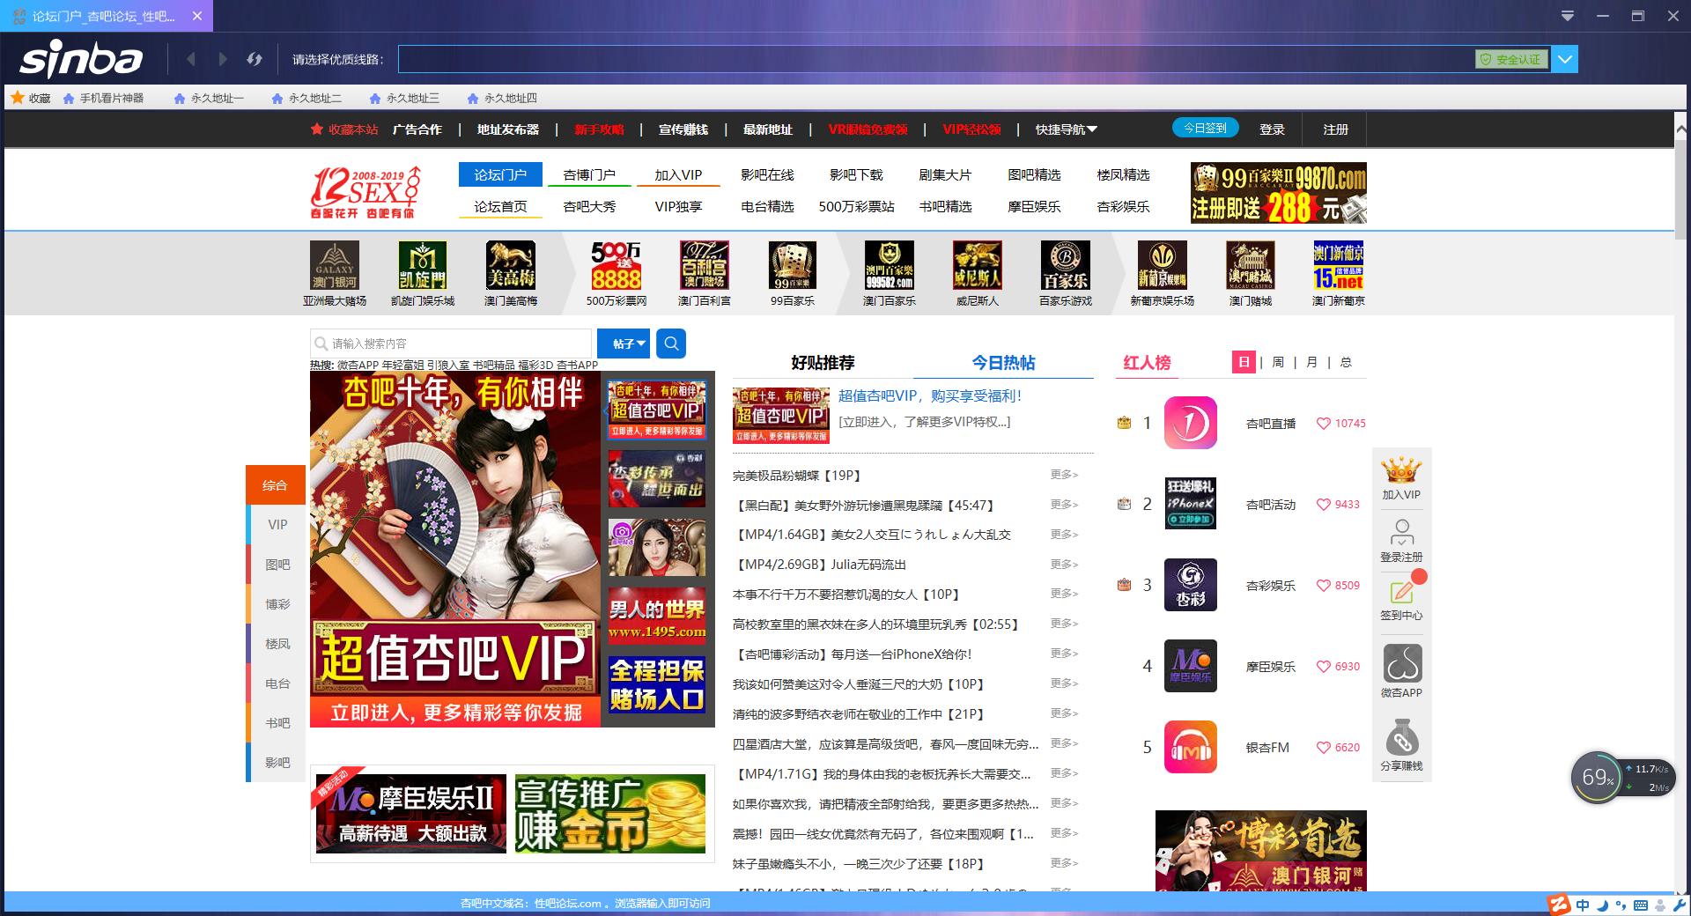Expand the address bar line dropdown arrow

pyautogui.click(x=1564, y=59)
